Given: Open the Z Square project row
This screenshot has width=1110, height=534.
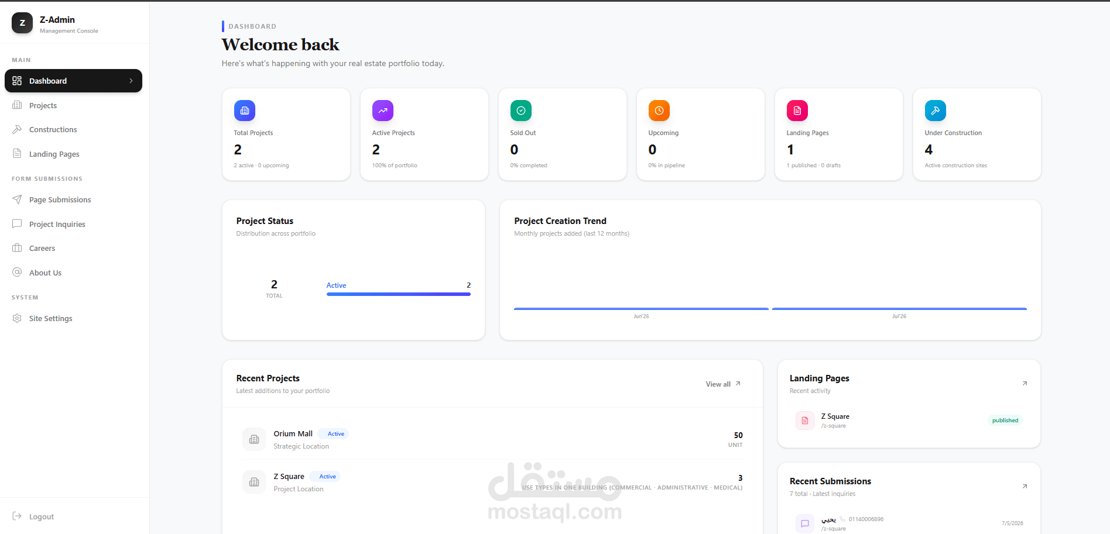Looking at the screenshot, I should 492,482.
